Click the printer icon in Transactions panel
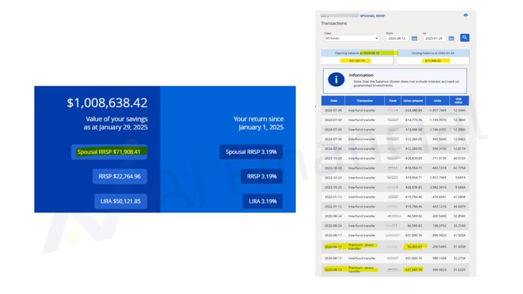523x294 pixels. [x=465, y=15]
